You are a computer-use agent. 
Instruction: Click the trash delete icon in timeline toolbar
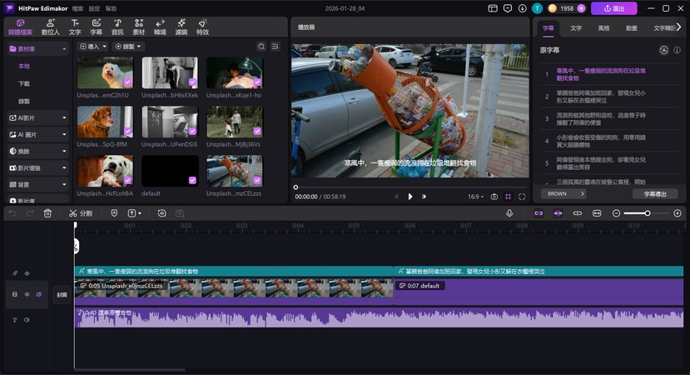(x=47, y=213)
